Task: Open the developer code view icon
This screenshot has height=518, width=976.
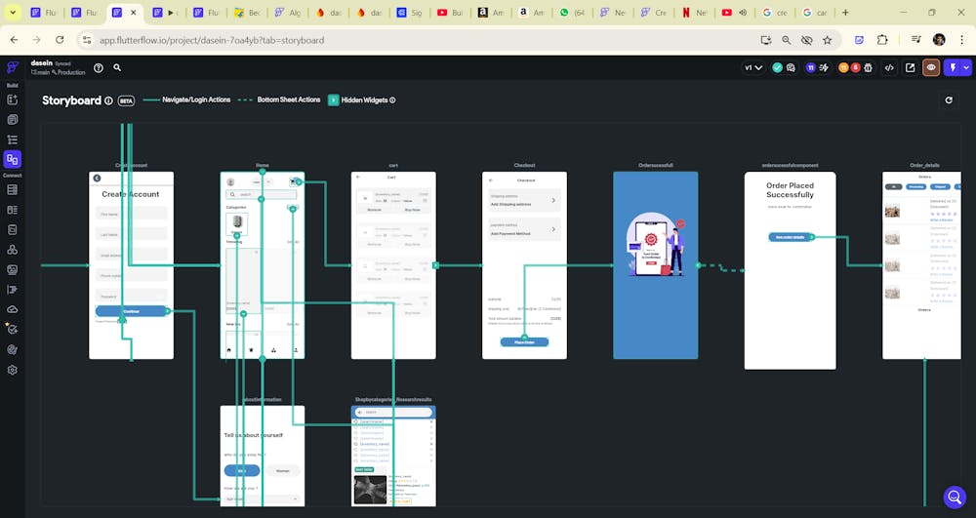Action: 889,68
